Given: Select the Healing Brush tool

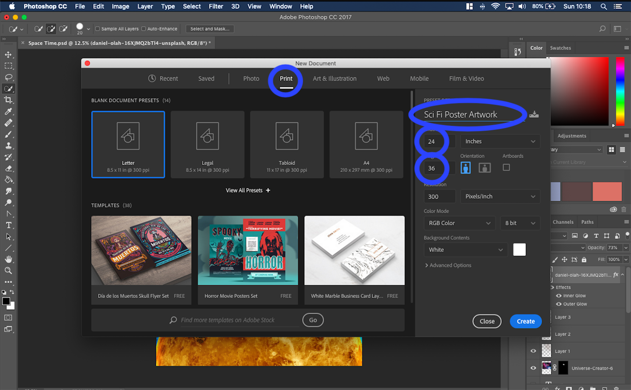Looking at the screenshot, I should point(8,122).
